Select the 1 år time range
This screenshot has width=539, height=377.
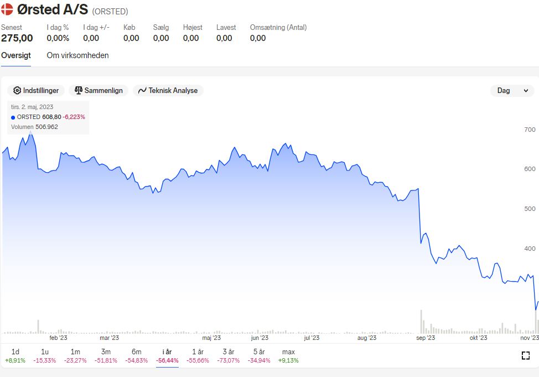coord(198,355)
